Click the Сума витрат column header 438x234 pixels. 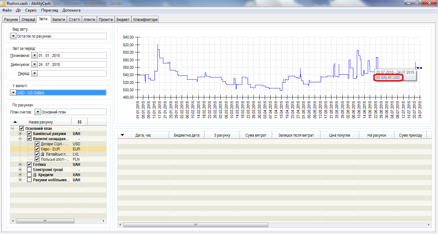(x=256, y=135)
